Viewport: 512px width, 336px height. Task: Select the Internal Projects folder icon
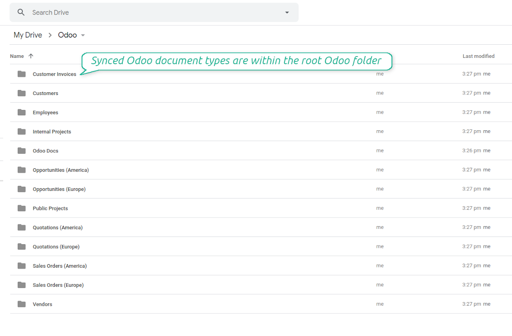[22, 132]
